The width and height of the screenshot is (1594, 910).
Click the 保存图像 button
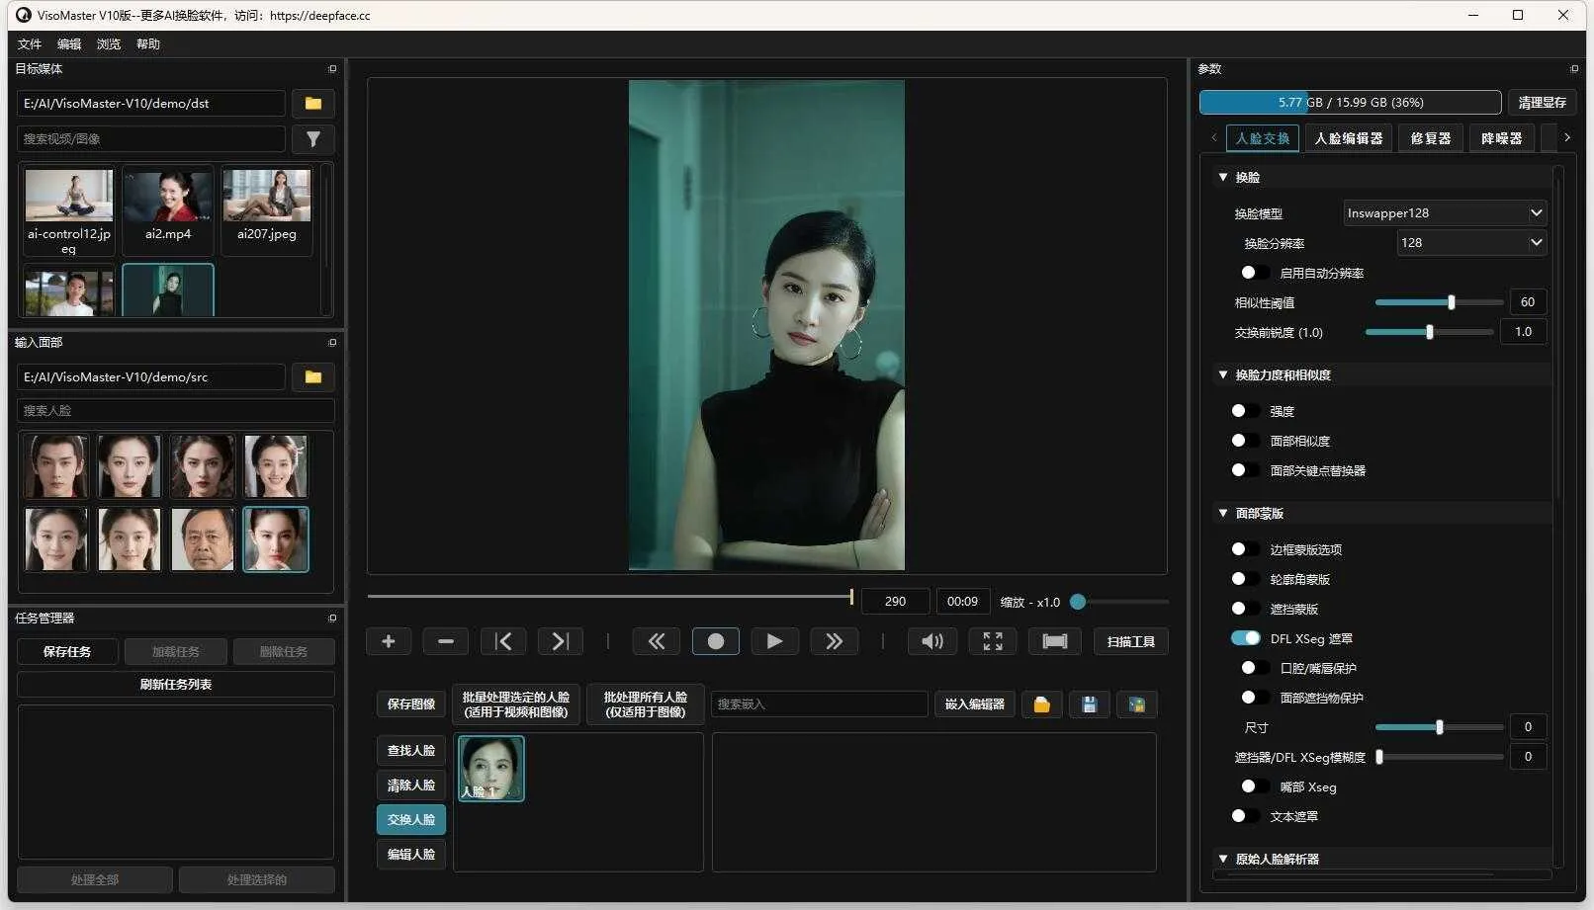pos(411,704)
